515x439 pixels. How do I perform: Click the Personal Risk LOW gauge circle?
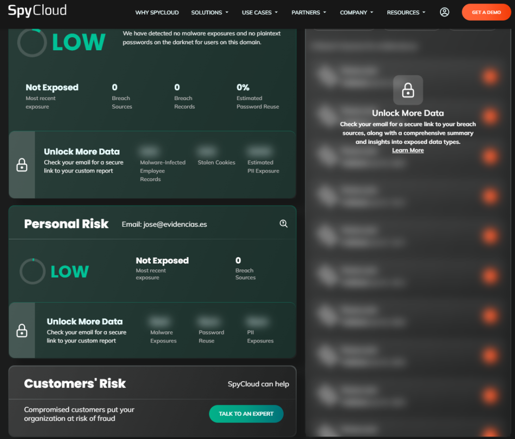tap(33, 272)
